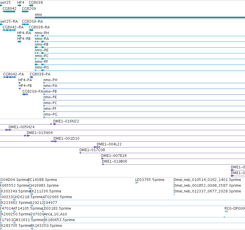The width and height of the screenshot is (245, 230).
Task: Click the HP4 gene label
Action: click(x=21, y=3)
